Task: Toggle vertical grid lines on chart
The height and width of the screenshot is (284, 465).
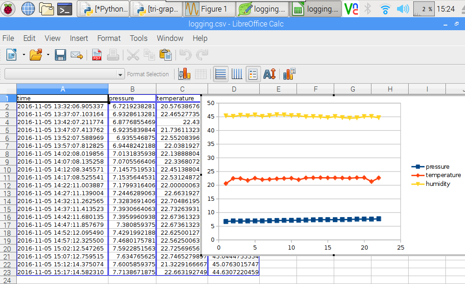Action: tap(237, 74)
